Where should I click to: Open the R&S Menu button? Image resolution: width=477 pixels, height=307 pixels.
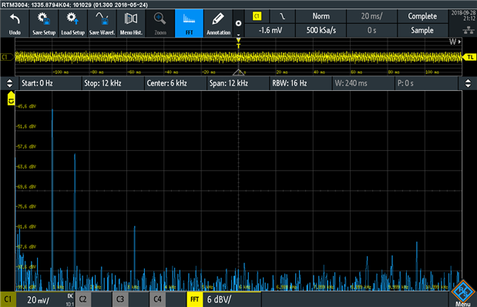point(463,294)
